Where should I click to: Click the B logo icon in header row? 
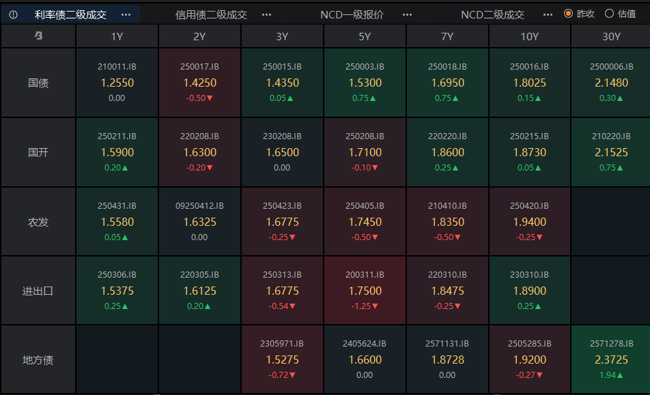[38, 37]
